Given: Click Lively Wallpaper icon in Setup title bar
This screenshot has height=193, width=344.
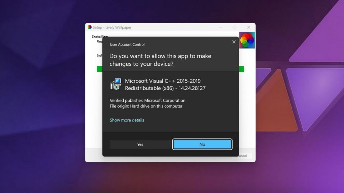Looking at the screenshot, I should point(89,27).
